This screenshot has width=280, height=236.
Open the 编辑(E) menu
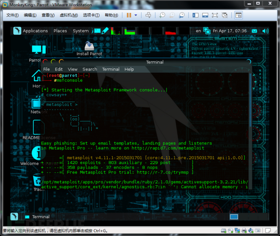(x=30, y=15)
